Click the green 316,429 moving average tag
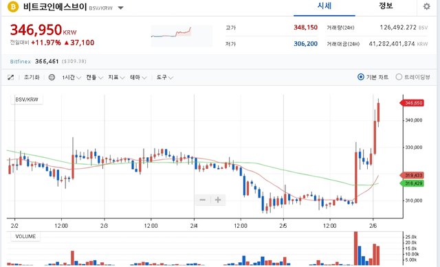The width and height of the screenshot is (440, 267). click(412, 183)
